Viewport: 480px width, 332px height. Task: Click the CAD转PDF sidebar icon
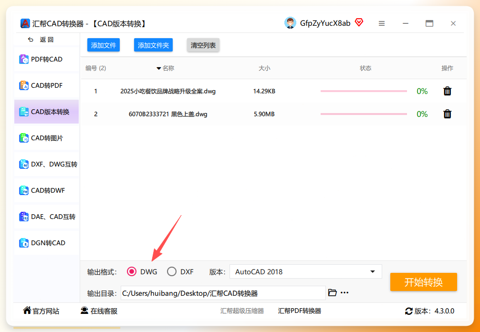pos(24,86)
